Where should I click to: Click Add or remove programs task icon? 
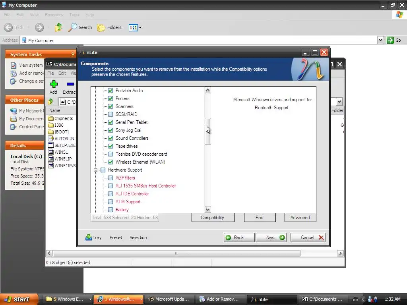[x=14, y=73]
